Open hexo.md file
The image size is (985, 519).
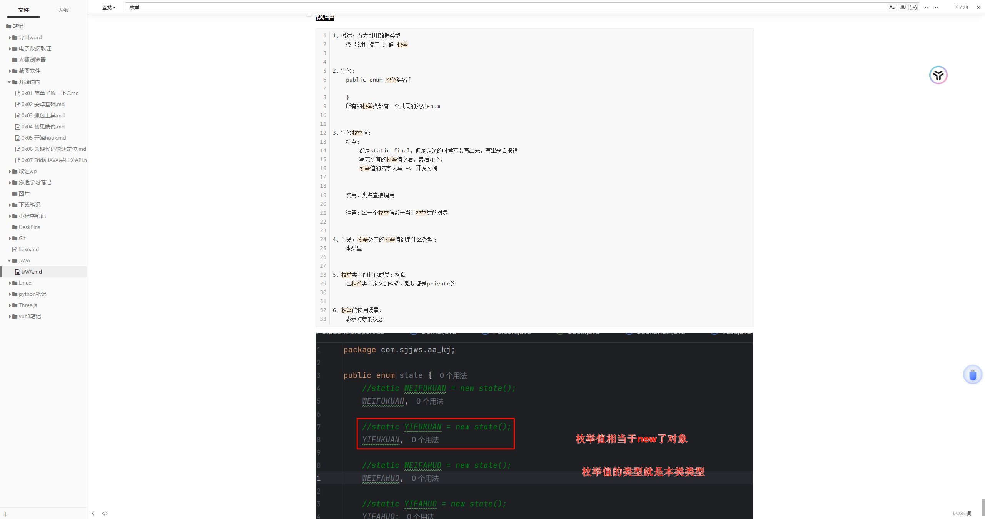click(28, 249)
